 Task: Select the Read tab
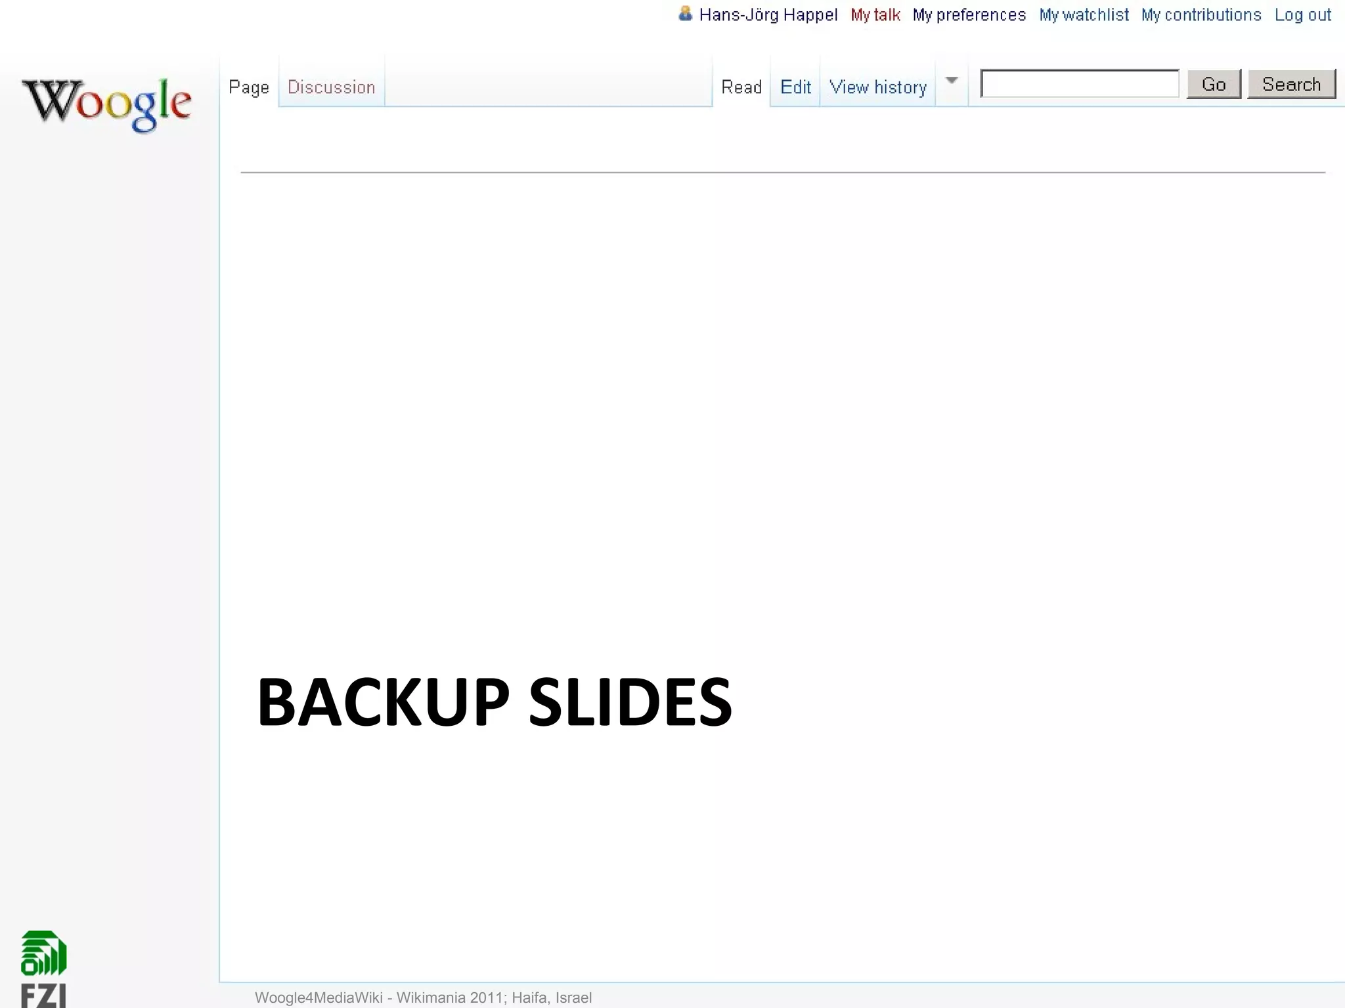741,87
